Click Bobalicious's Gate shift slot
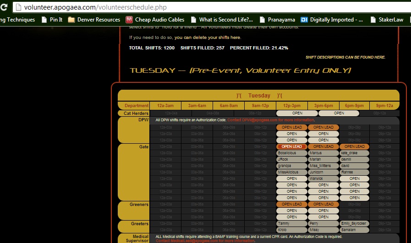The width and height of the screenshot is (411, 243). click(x=292, y=153)
